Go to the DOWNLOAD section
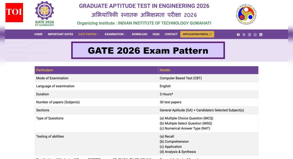 [139, 34]
